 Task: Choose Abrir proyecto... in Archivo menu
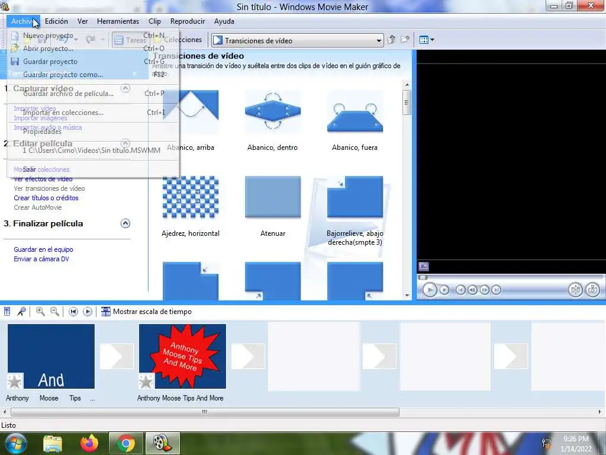(93, 49)
